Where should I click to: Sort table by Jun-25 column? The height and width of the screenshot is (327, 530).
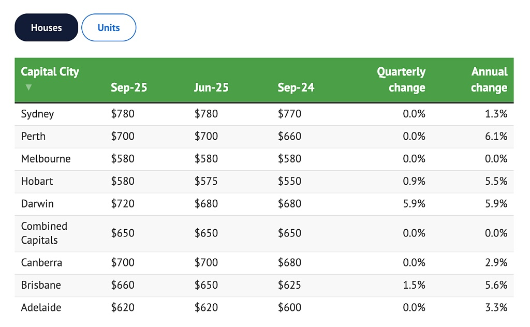[211, 87]
